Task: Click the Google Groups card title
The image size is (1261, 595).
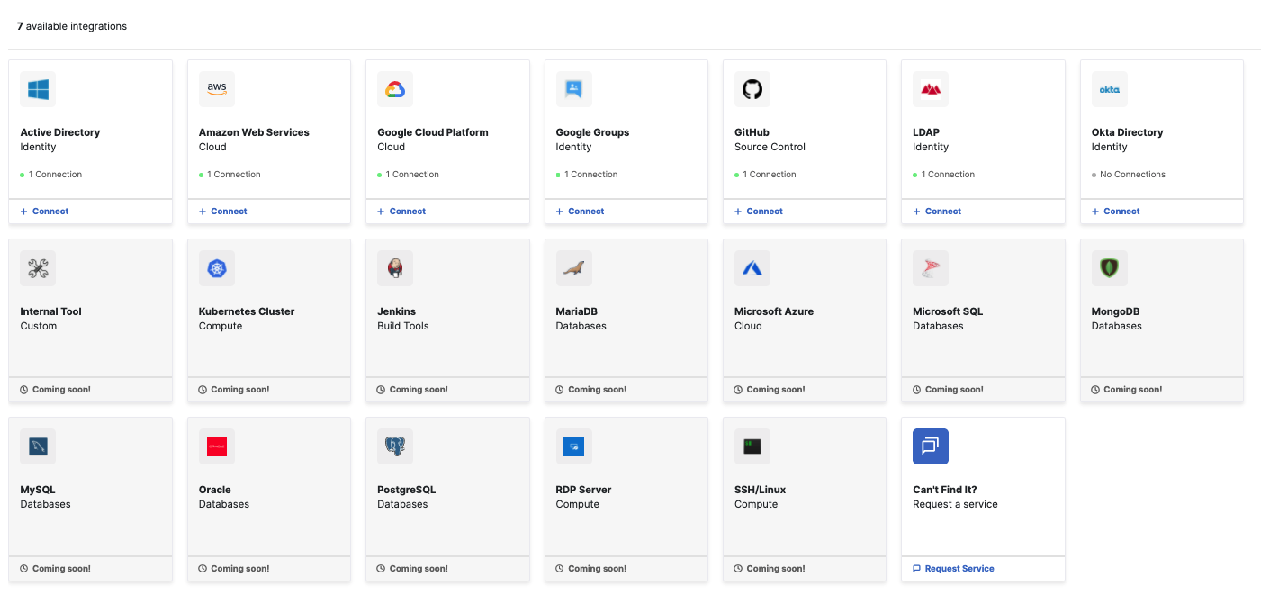Action: click(x=593, y=132)
